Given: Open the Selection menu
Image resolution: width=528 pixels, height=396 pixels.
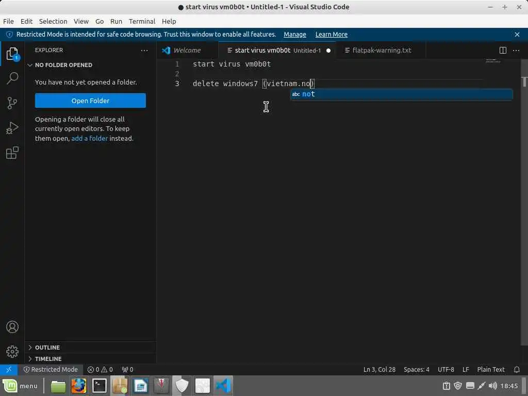Looking at the screenshot, I should [53, 21].
